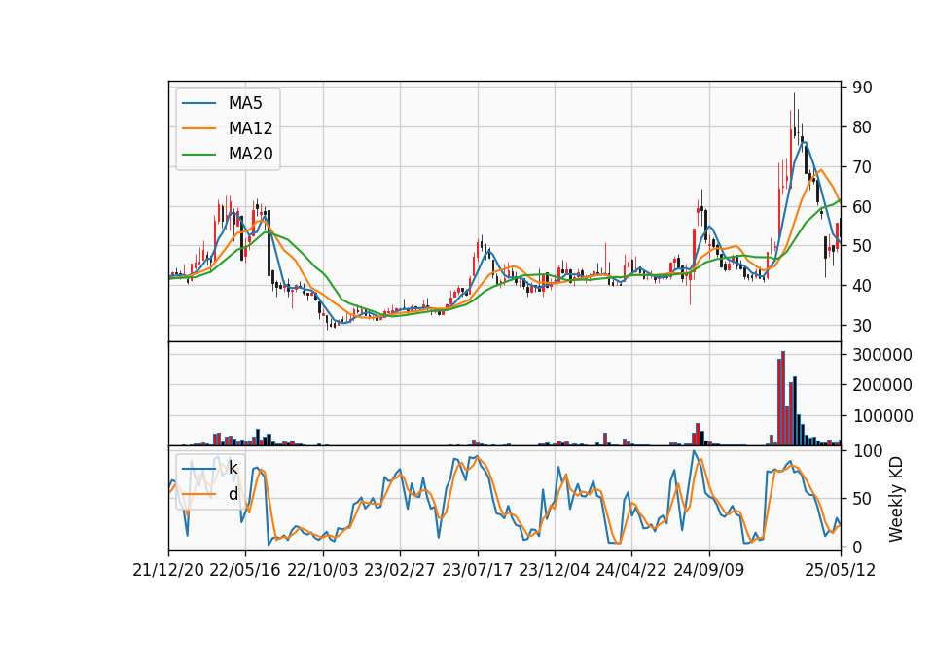Click the green MA20 legend line sample
The height and width of the screenshot is (671, 934).
pyautogui.click(x=198, y=155)
